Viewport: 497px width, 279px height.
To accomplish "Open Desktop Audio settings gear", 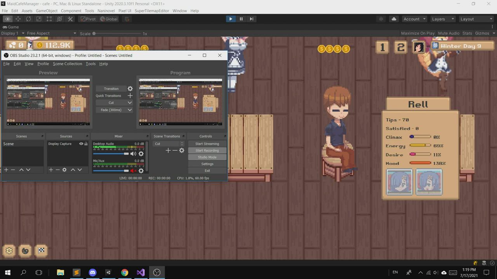I will [x=141, y=154].
